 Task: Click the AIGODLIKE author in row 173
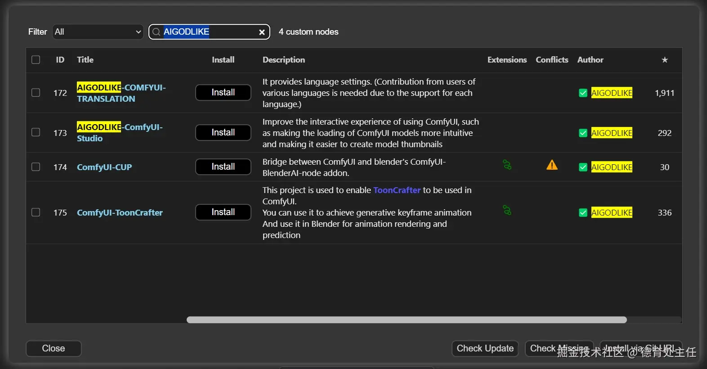612,133
